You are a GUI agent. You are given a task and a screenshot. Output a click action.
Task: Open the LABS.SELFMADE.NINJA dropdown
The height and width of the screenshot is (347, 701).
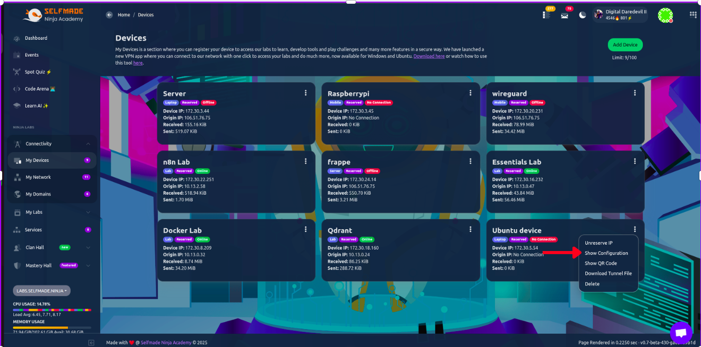pyautogui.click(x=41, y=291)
